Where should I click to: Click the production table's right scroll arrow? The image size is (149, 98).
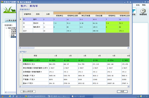[x=128, y=86]
